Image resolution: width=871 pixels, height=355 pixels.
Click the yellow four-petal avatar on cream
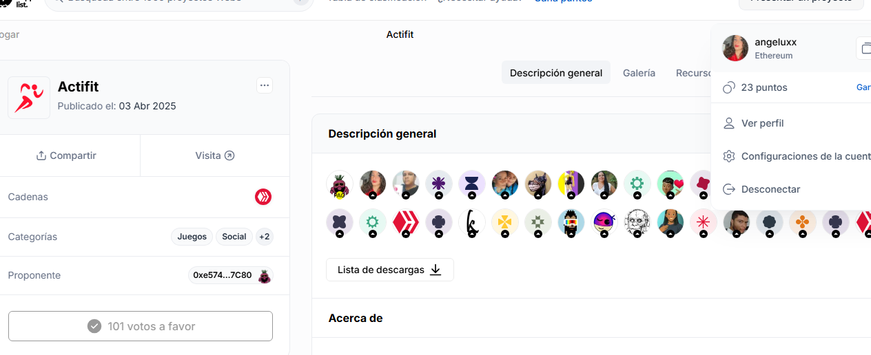(x=505, y=223)
